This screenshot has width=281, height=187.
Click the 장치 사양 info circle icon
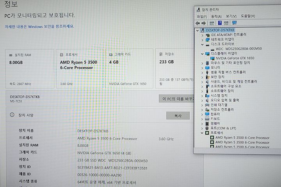[x=12, y=115]
